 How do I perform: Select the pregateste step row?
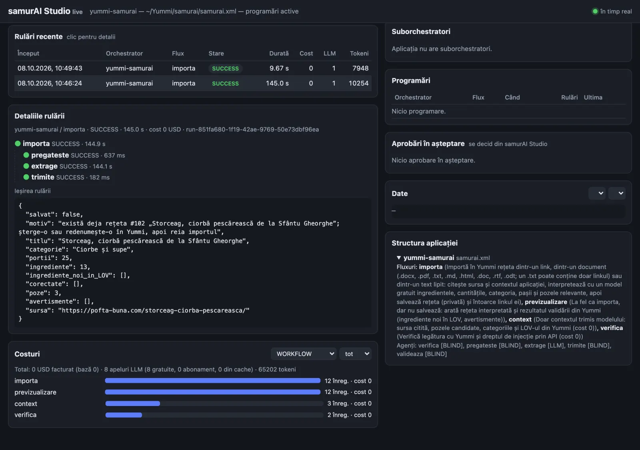[x=74, y=155]
